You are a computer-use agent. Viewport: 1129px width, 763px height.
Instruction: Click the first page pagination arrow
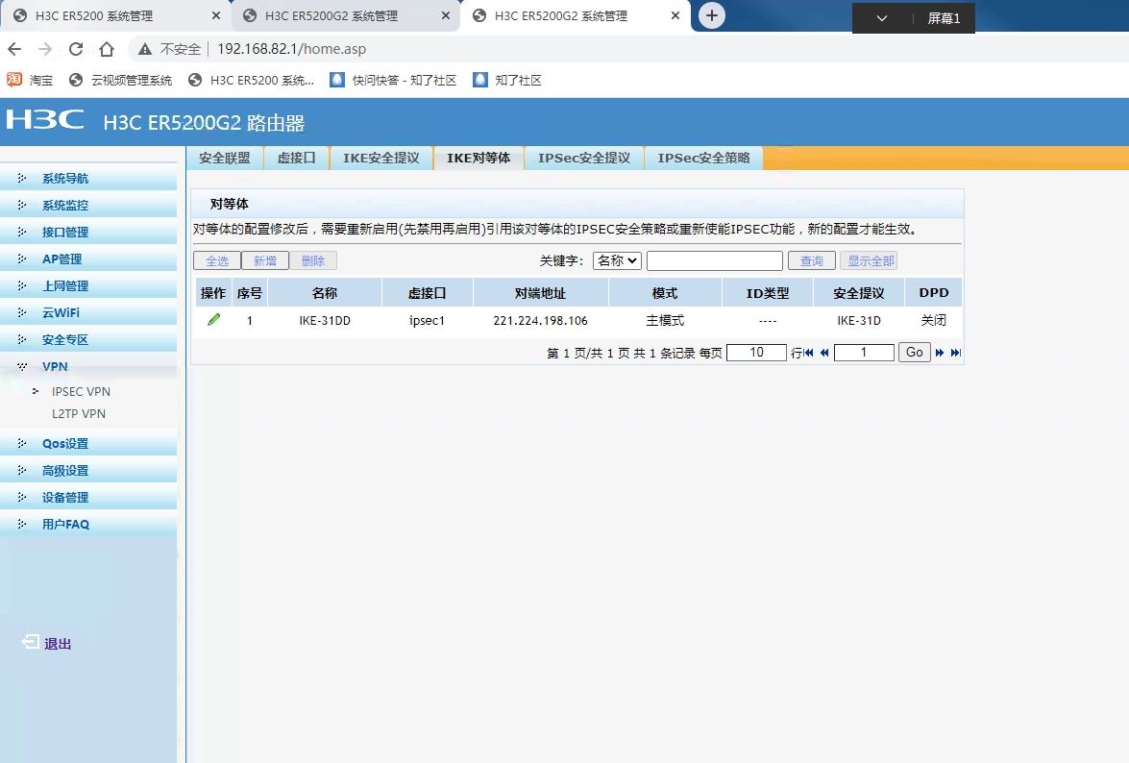click(809, 353)
